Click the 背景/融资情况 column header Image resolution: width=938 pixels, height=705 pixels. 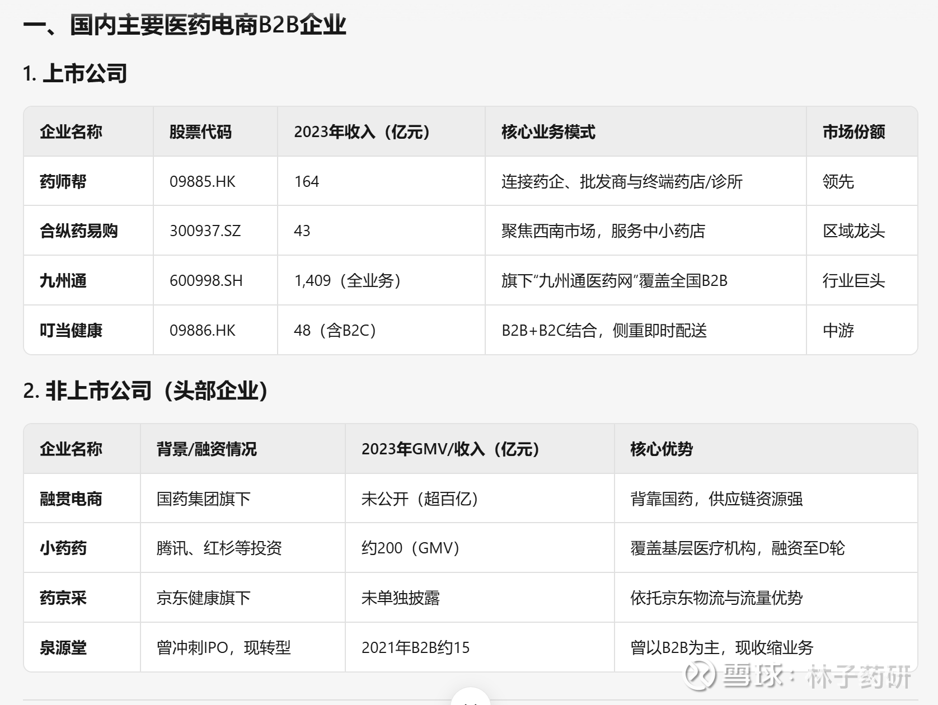[x=207, y=449]
